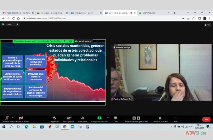Click Eliminar anclaje on the video
Screen dimensions: 213x140
tap(122, 48)
